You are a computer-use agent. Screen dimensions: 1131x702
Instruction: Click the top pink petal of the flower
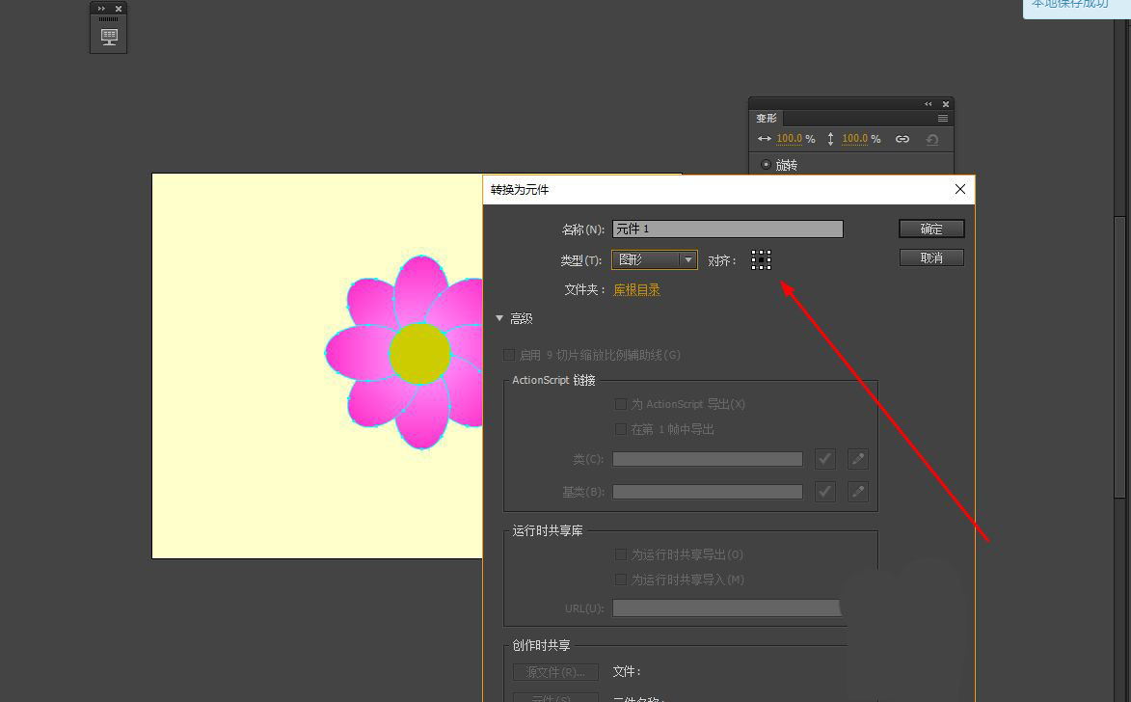pyautogui.click(x=421, y=287)
